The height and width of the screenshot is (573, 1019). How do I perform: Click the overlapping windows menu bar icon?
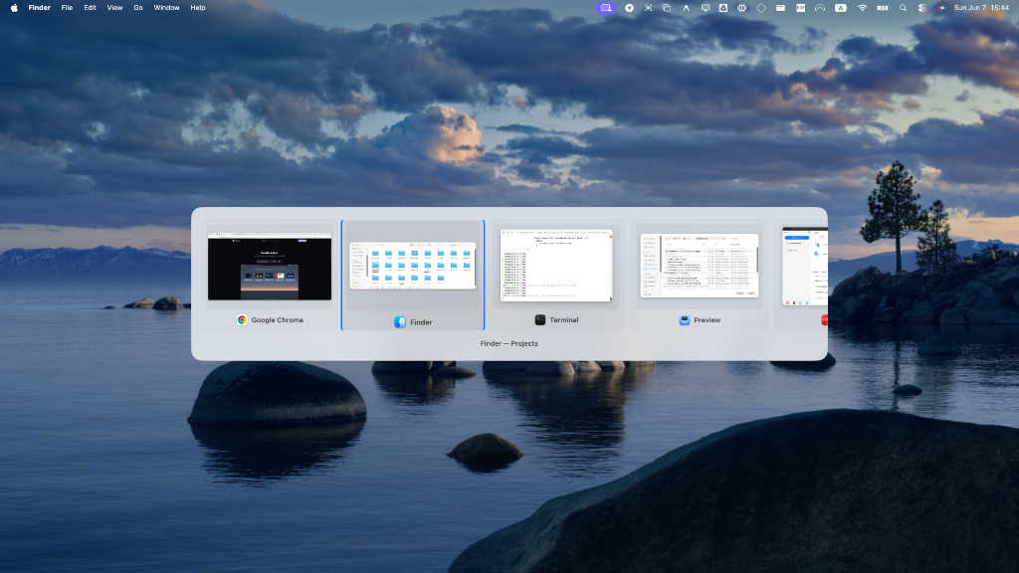(666, 8)
